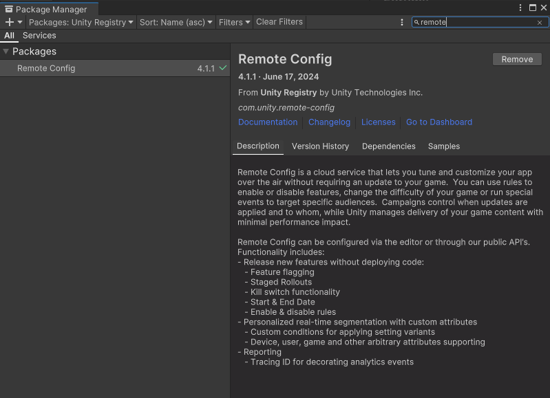The image size is (550, 398).
Task: Open the Go to Dashboard link
Action: point(439,122)
